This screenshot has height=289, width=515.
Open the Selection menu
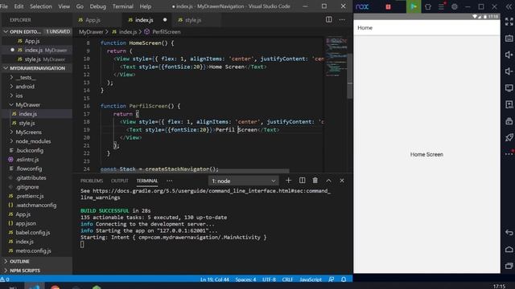click(41, 6)
